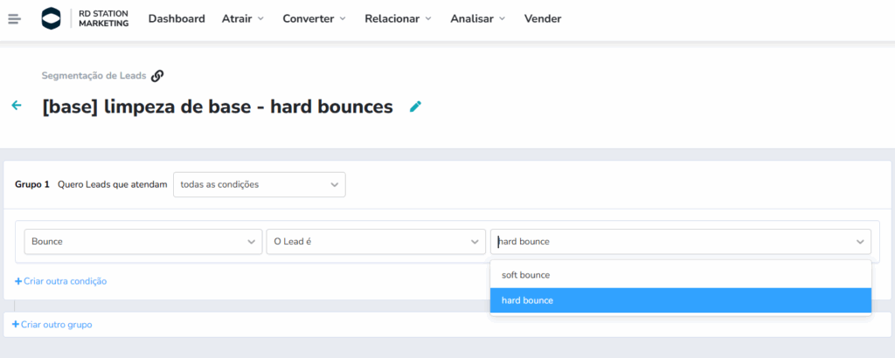Screen dimensions: 895x358
Task: Open the hamburger sidebar menu
Action: (14, 18)
